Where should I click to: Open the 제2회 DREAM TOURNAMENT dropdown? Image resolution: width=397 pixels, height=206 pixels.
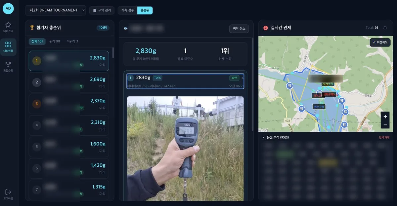(x=56, y=10)
